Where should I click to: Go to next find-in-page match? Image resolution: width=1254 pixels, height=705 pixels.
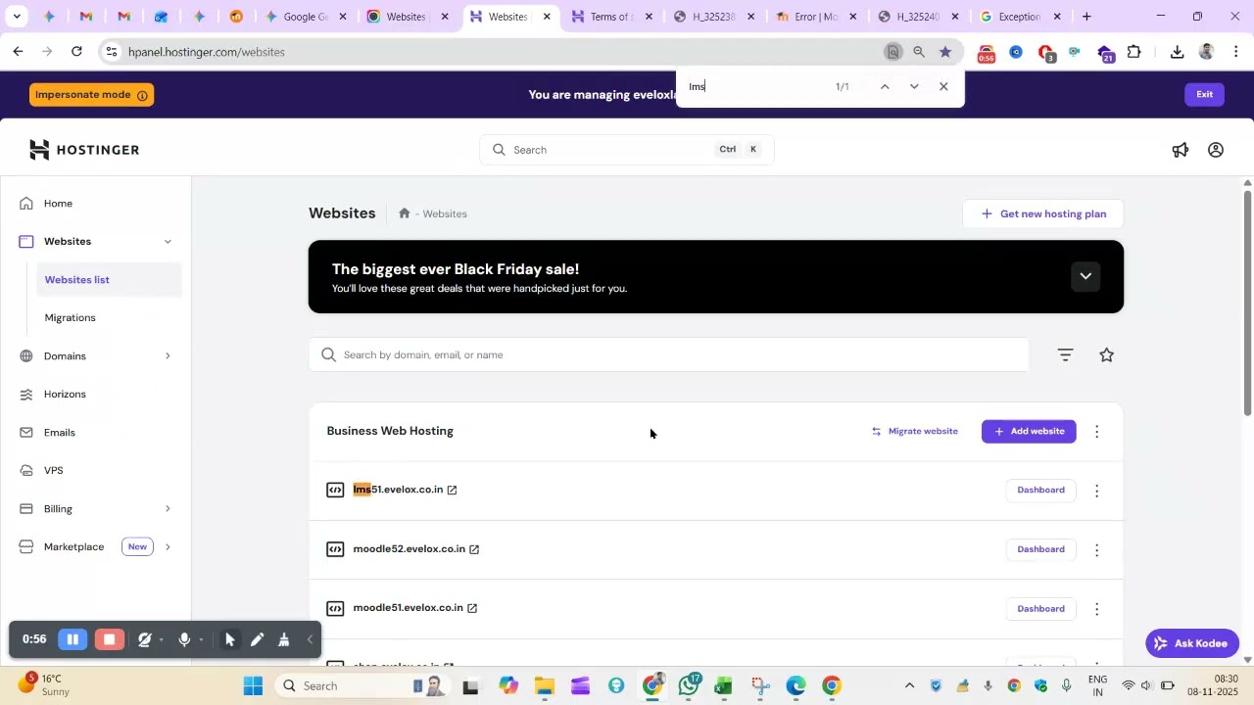click(x=914, y=86)
